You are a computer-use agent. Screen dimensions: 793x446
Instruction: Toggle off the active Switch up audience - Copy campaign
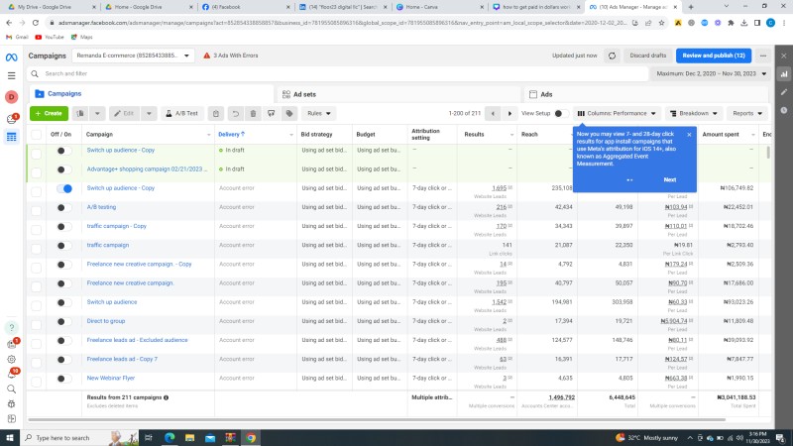pos(64,188)
